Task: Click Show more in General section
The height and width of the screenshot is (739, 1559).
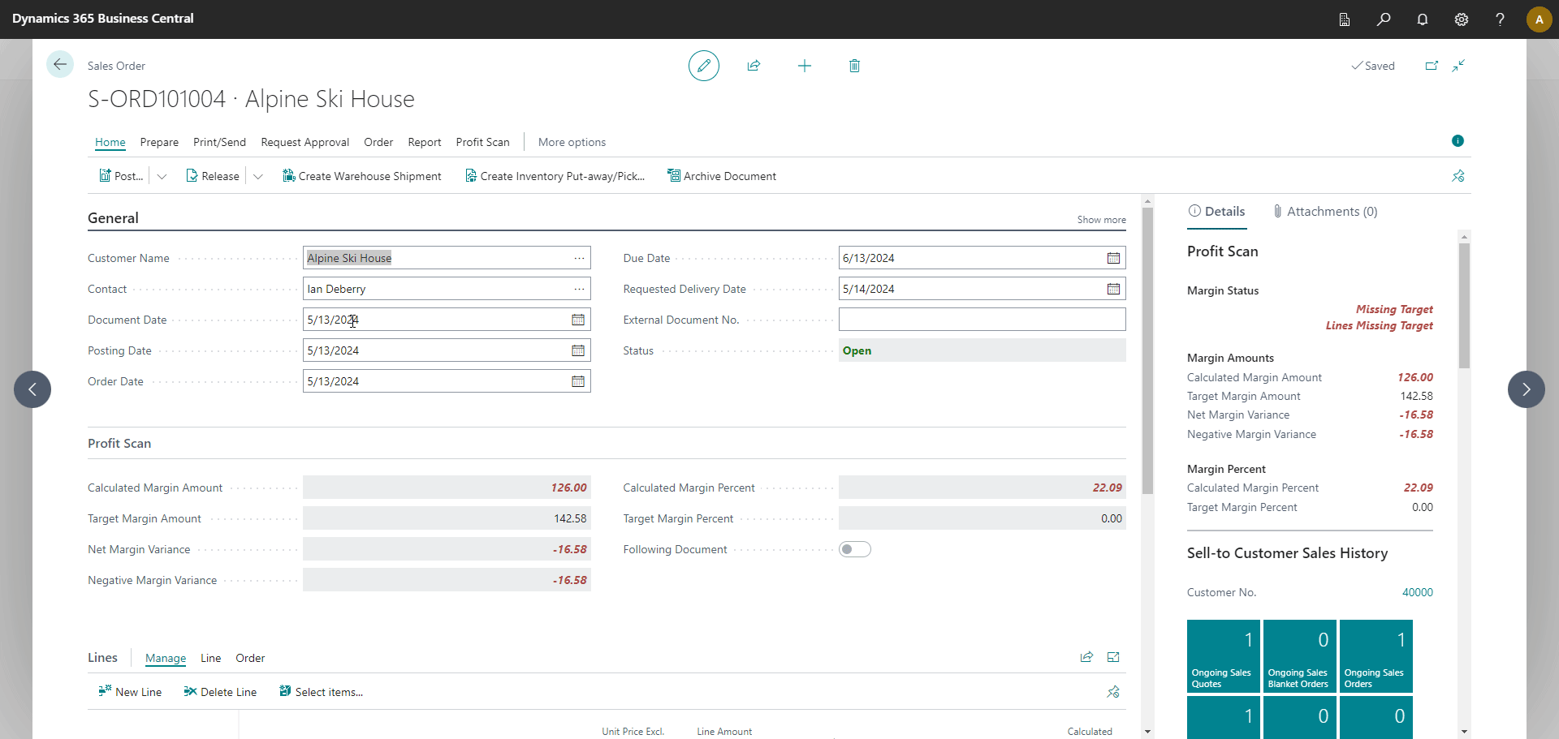Action: [x=1101, y=220]
